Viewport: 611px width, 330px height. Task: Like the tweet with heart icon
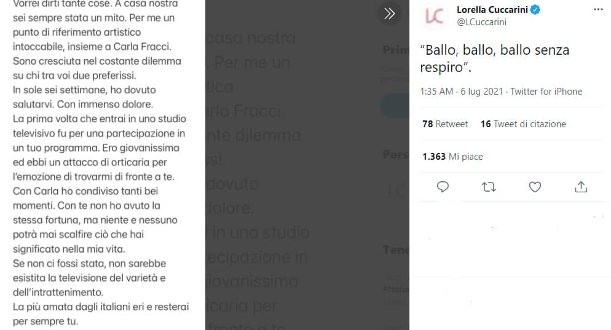point(535,187)
